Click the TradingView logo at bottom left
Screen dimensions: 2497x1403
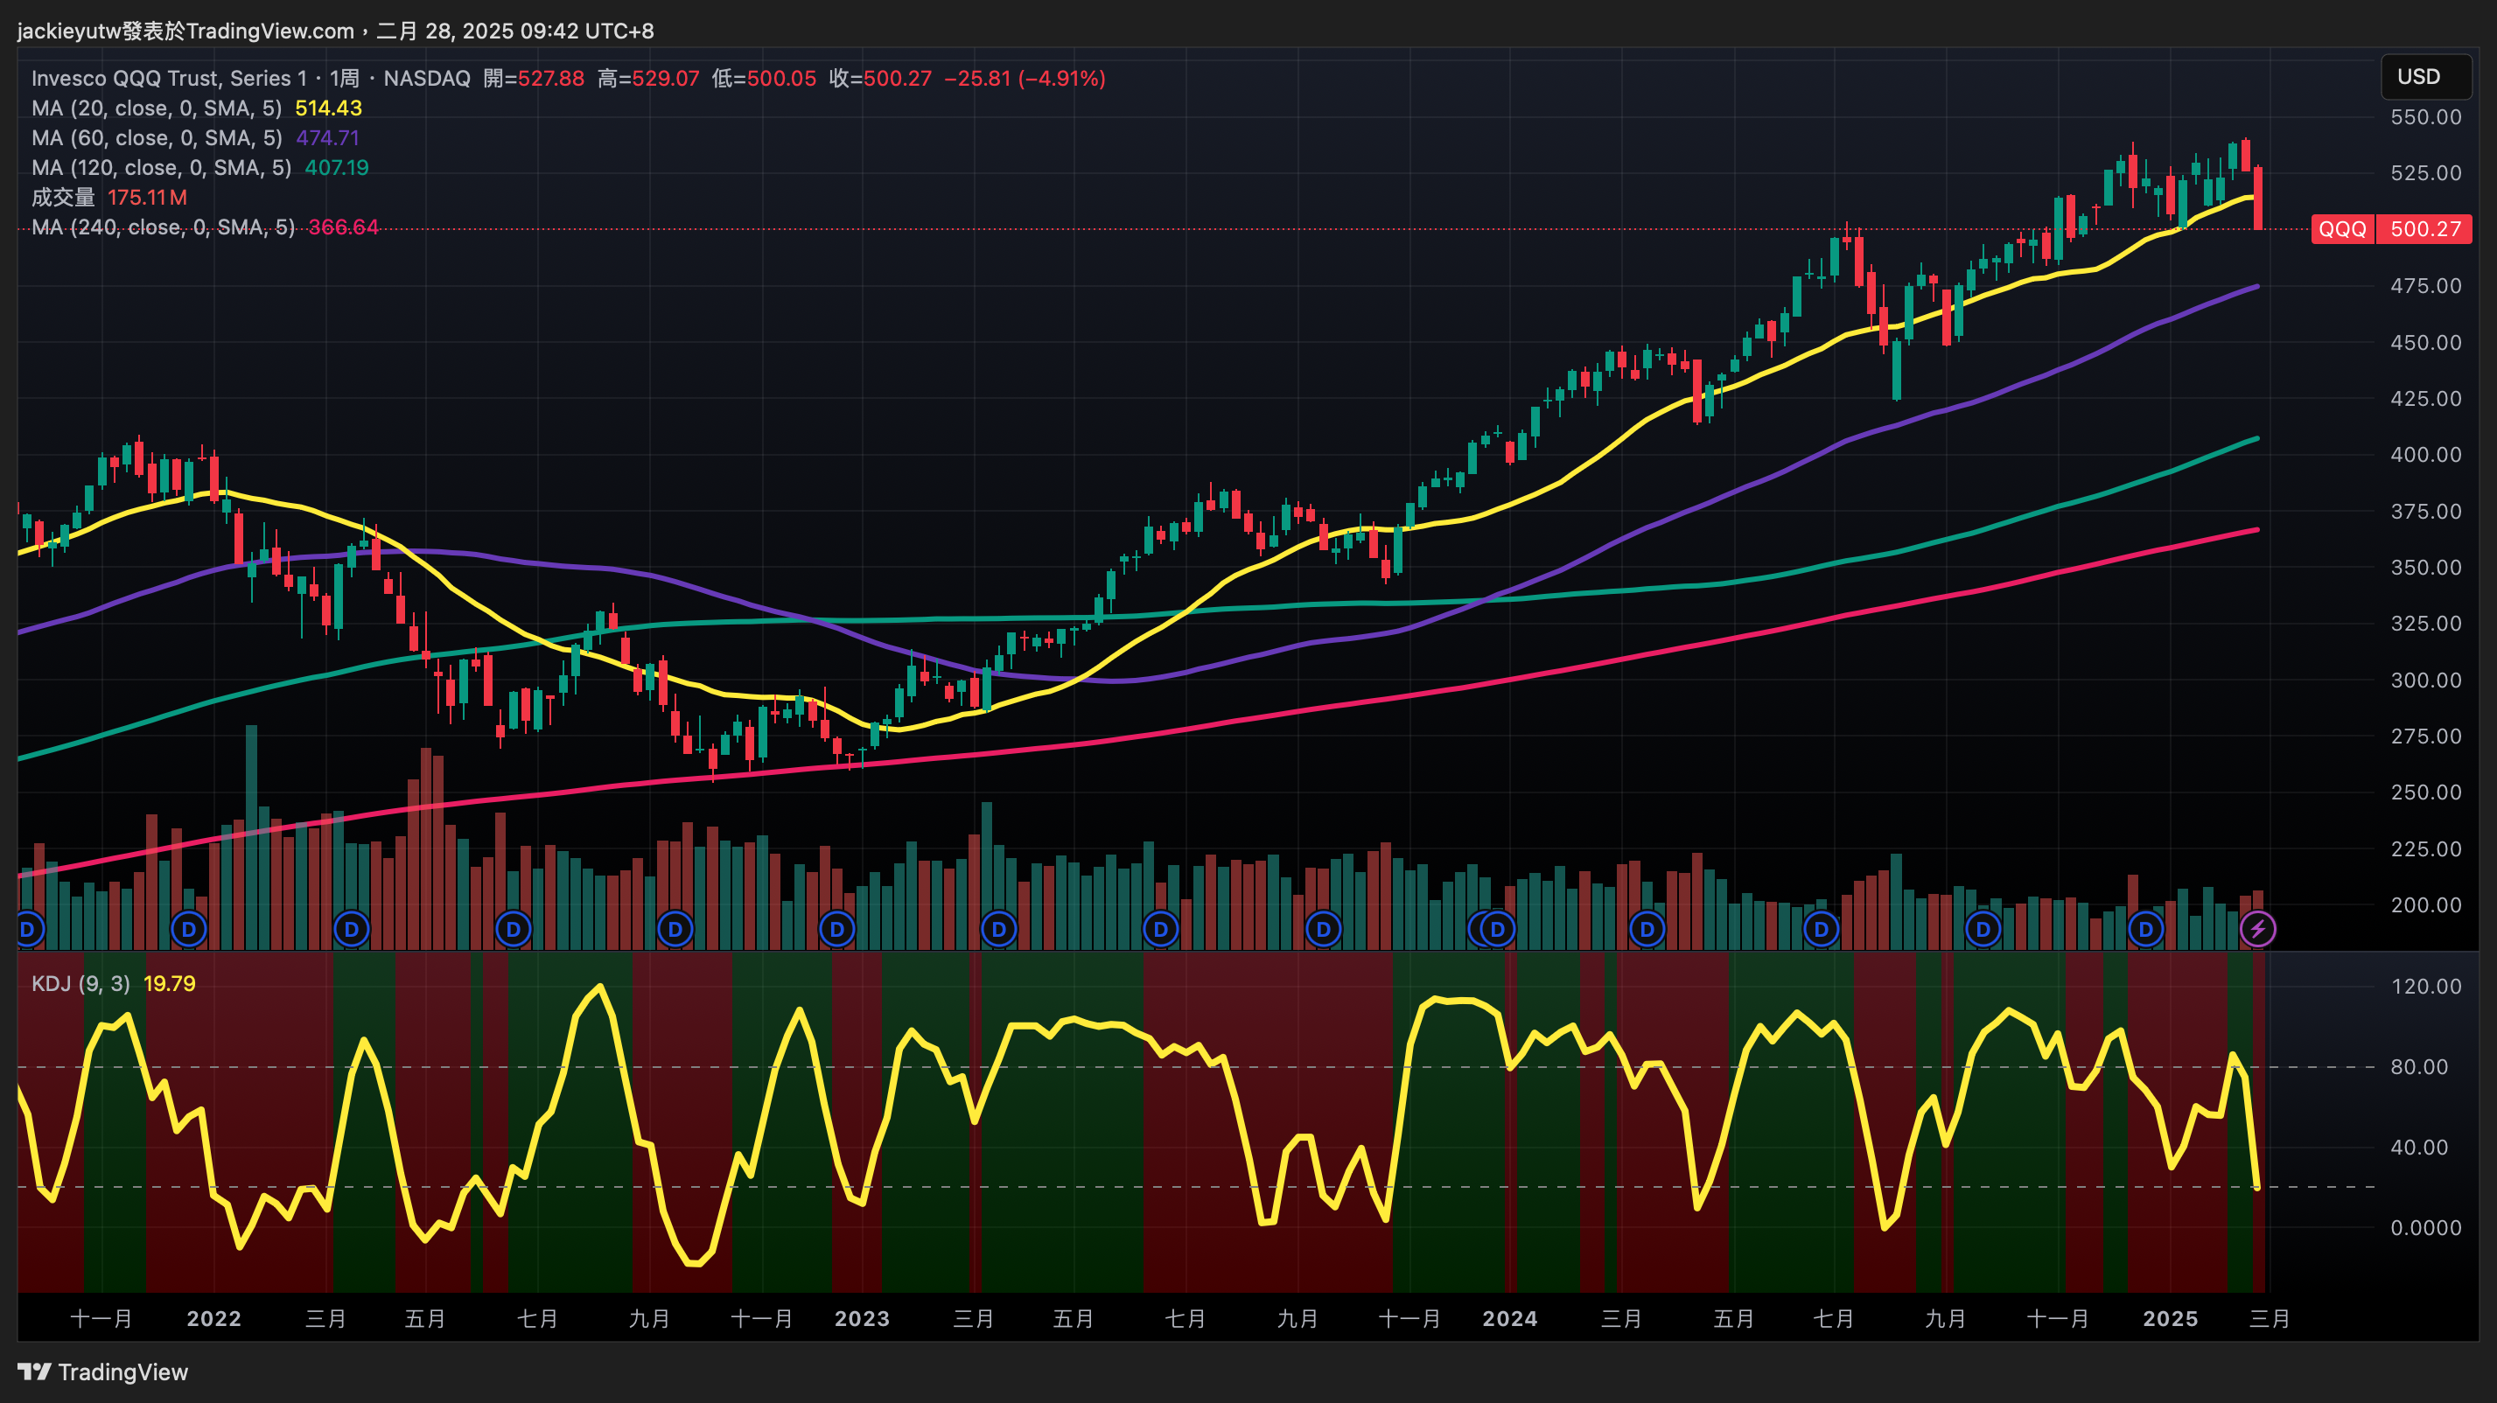coord(102,1372)
